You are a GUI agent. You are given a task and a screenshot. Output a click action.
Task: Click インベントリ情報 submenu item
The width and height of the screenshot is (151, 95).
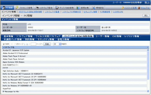click(x=9, y=12)
